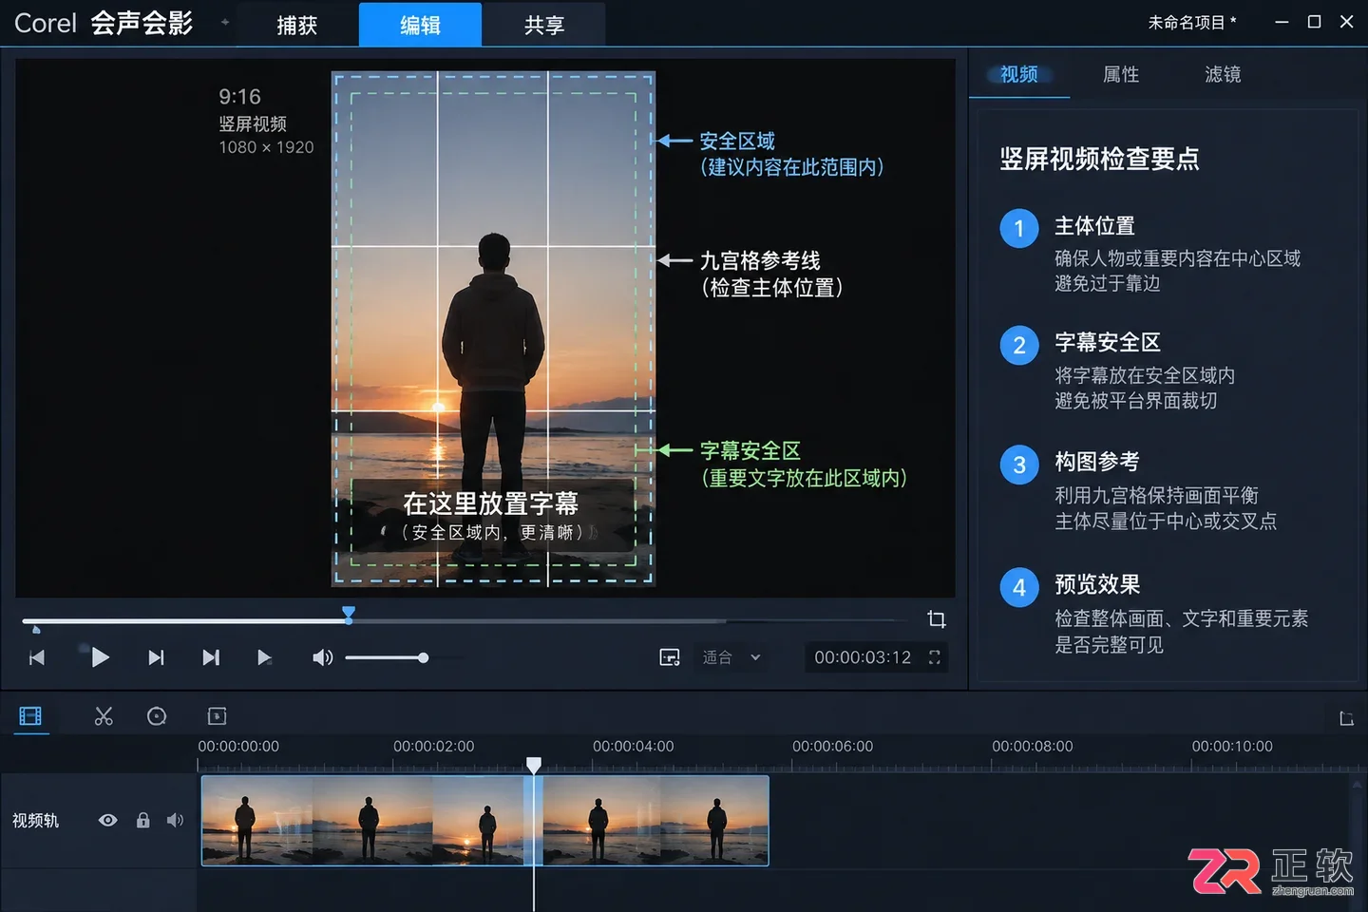This screenshot has width=1368, height=912.
Task: Select the clip segment right of the playhead
Action: click(655, 821)
